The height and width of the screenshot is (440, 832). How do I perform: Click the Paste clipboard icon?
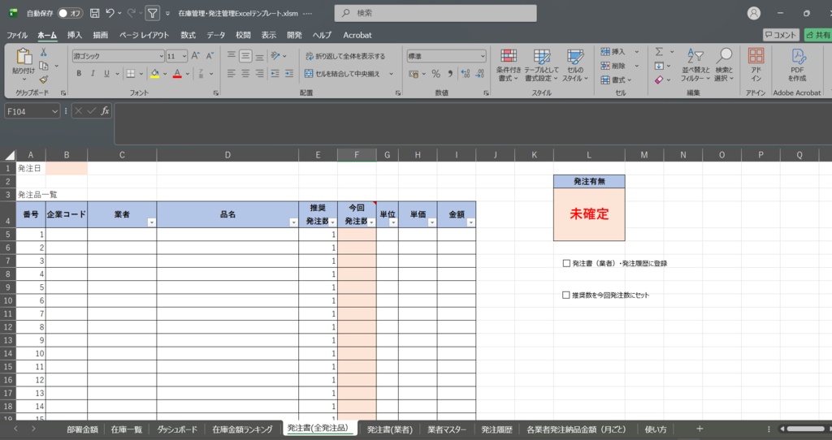point(24,56)
